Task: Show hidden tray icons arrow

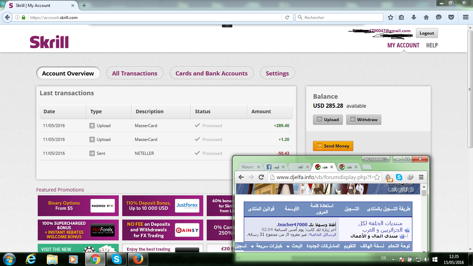Action: 393,259
